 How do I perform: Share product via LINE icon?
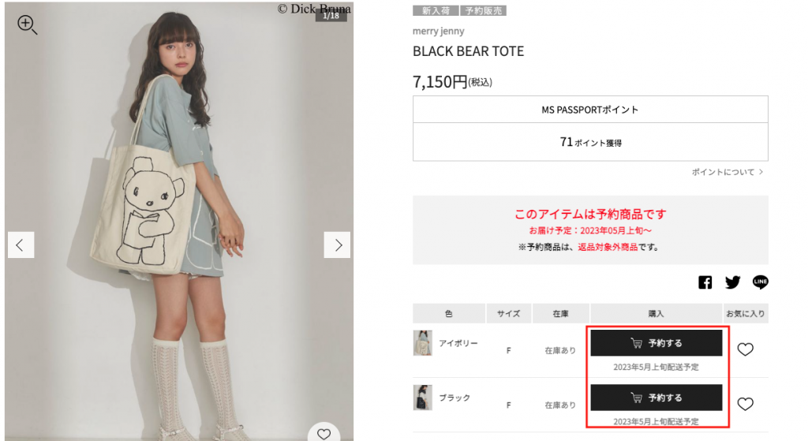[x=760, y=282]
